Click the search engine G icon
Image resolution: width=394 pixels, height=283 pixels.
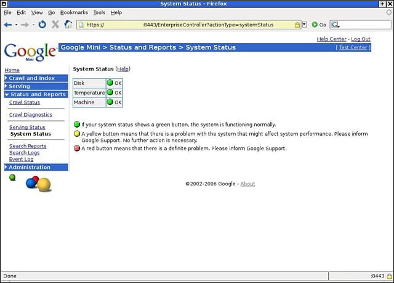click(336, 25)
